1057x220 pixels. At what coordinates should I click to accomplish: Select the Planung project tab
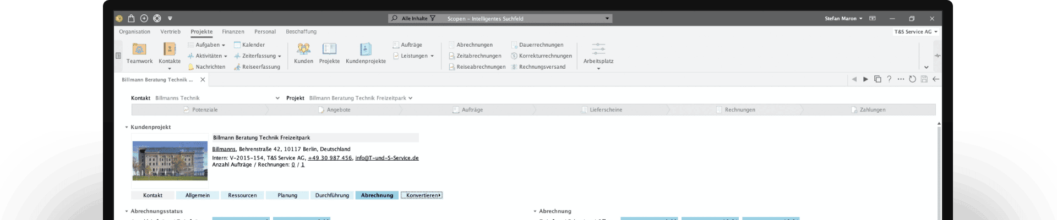287,195
